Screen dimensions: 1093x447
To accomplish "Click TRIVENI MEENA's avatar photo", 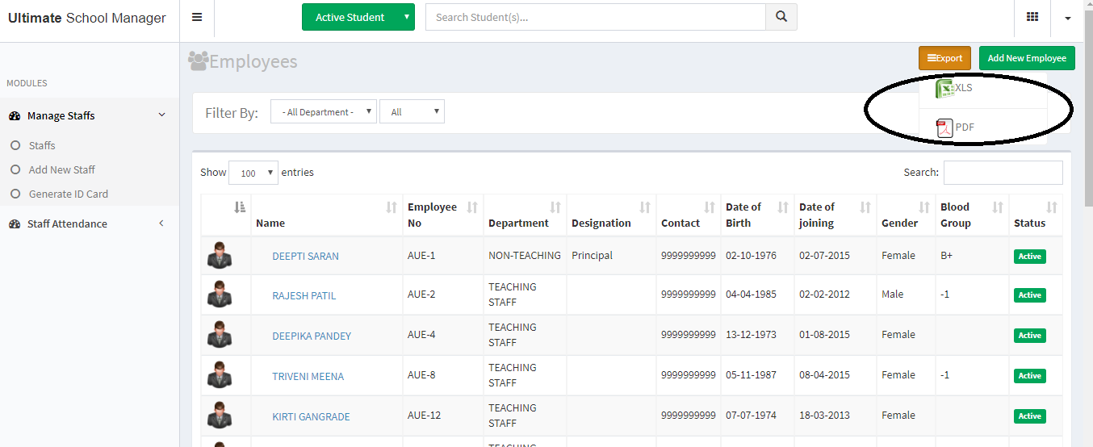I will (x=220, y=375).
